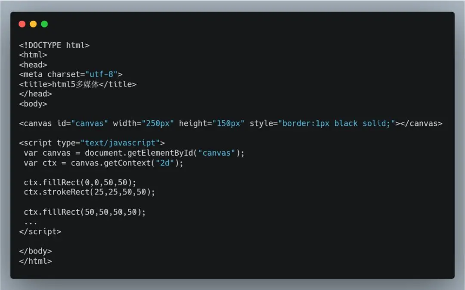Click the green maximize window dot
Image resolution: width=465 pixels, height=290 pixels.
click(44, 24)
